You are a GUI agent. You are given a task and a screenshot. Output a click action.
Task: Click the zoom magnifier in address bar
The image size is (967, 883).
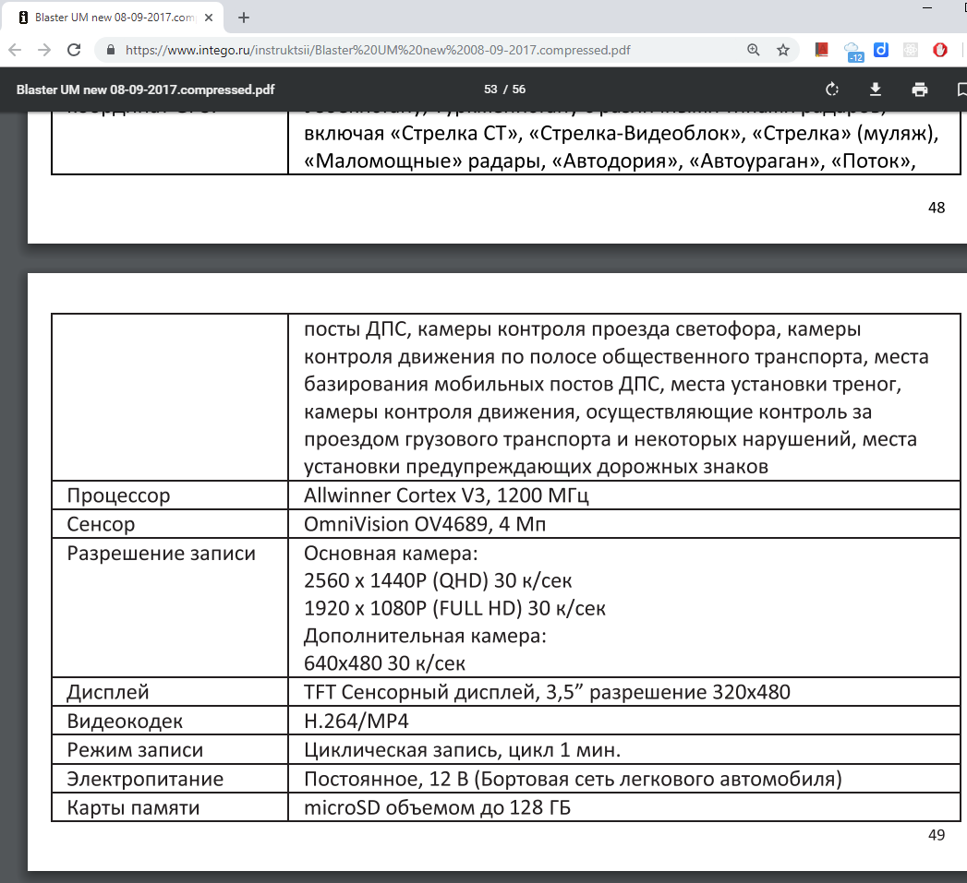pyautogui.click(x=754, y=50)
